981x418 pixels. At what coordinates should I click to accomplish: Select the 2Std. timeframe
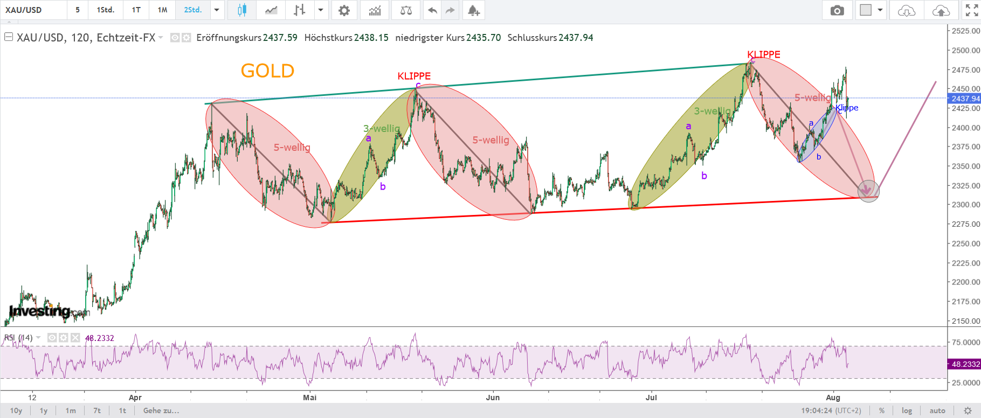click(x=193, y=10)
